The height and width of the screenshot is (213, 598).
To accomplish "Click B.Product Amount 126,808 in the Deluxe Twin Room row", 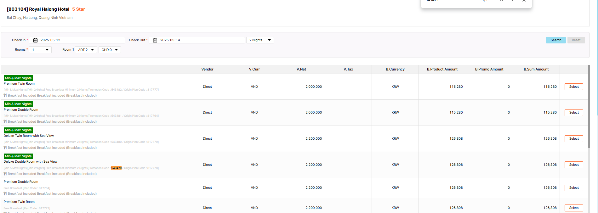I will coord(456,139).
